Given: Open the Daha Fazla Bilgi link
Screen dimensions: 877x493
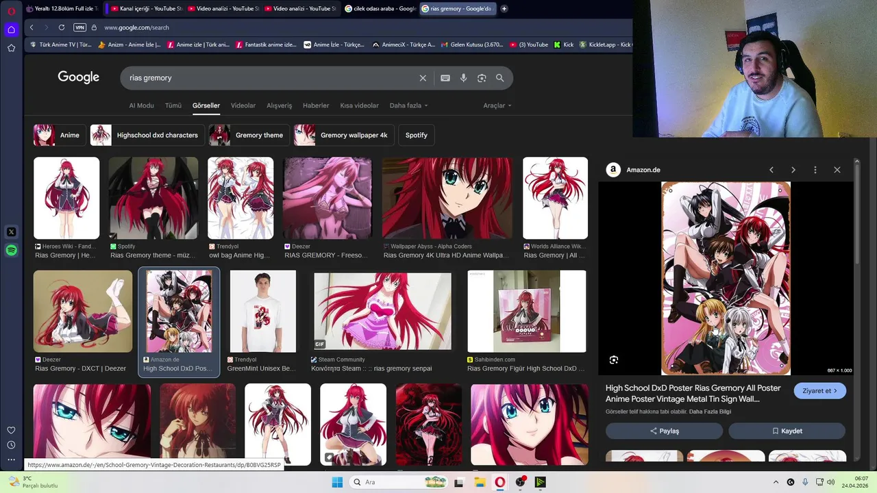Looking at the screenshot, I should coord(710,412).
